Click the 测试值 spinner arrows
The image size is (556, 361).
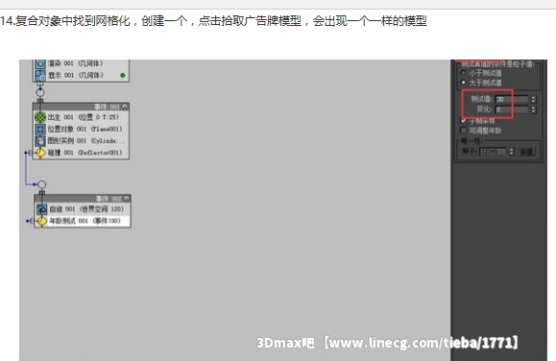tap(533, 99)
